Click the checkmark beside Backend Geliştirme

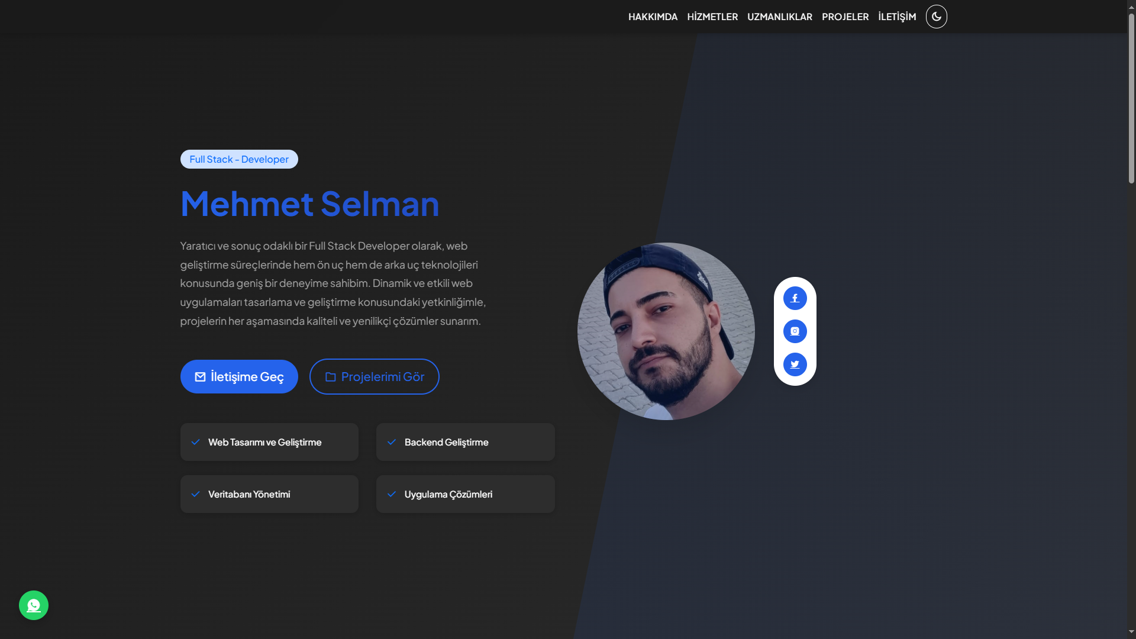[x=392, y=442]
